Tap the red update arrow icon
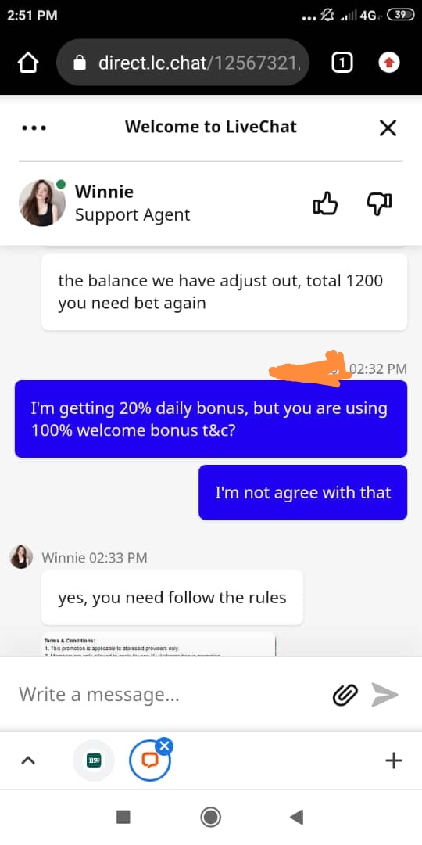This screenshot has width=422, height=845. coord(388,63)
